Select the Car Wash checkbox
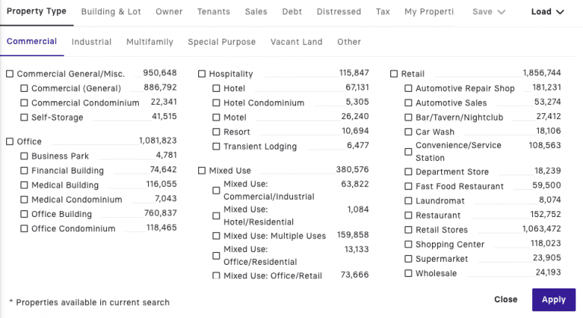 click(408, 132)
